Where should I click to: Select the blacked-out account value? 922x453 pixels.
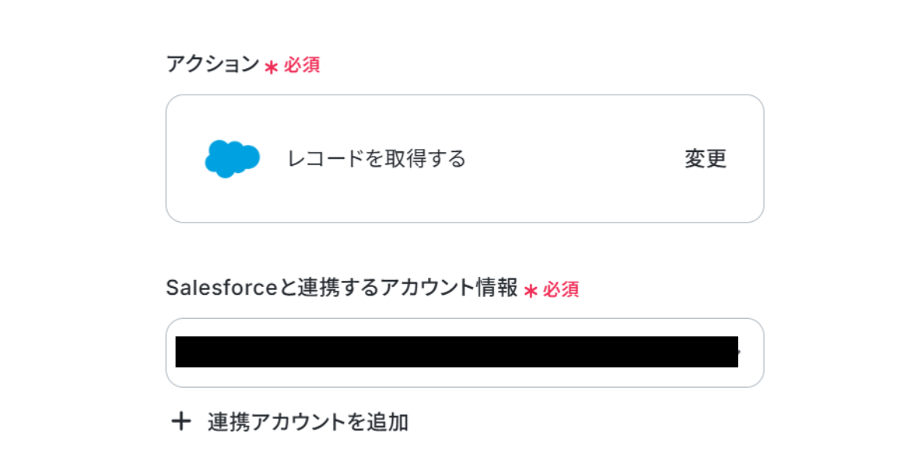(457, 352)
